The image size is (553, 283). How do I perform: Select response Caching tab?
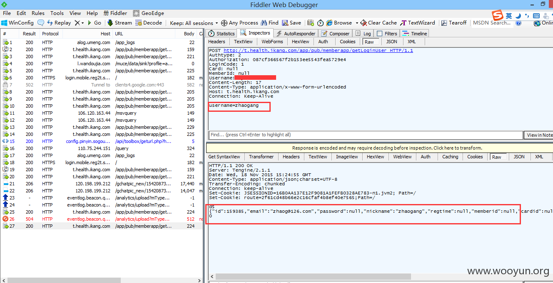pyautogui.click(x=450, y=157)
